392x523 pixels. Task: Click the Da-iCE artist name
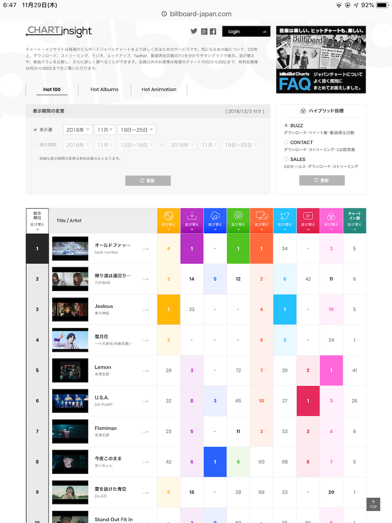(x=101, y=496)
